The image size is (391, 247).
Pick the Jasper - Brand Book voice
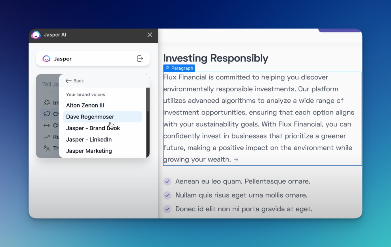(x=102, y=128)
